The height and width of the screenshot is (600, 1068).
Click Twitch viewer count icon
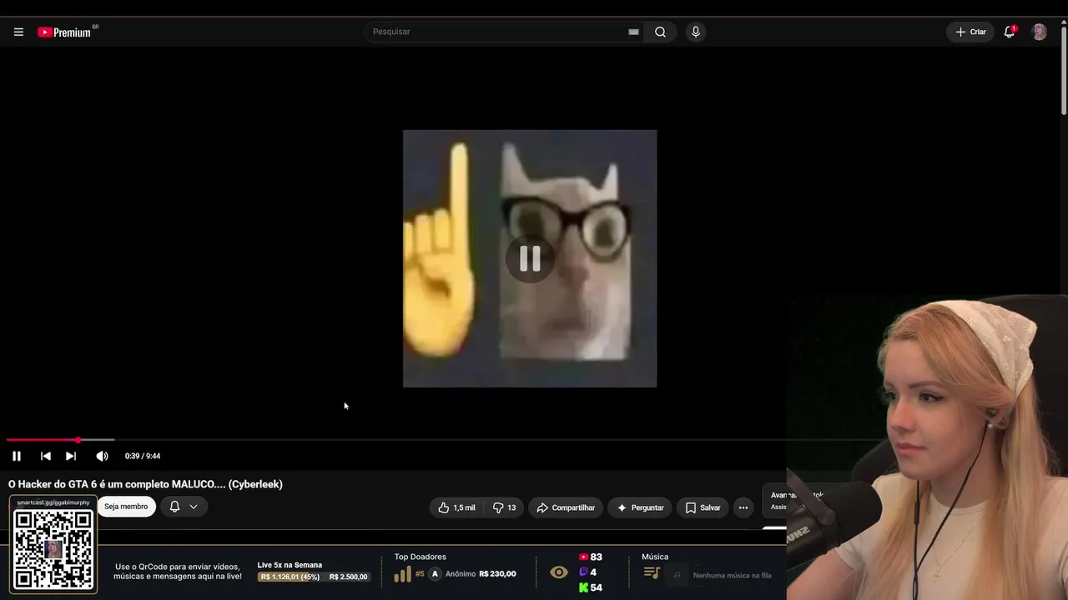pos(583,572)
